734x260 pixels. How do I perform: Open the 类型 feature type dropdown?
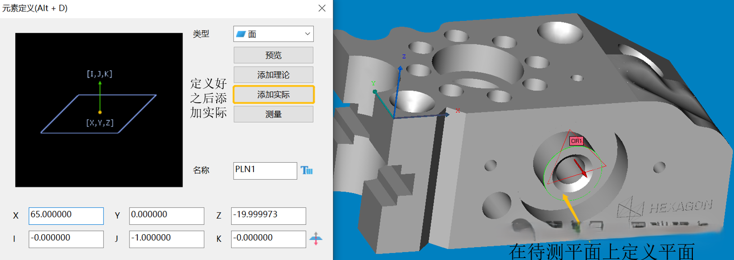(273, 34)
